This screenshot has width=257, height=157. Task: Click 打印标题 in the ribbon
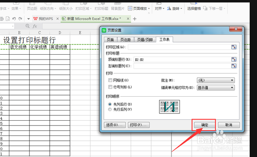pyautogui.click(x=101, y=9)
